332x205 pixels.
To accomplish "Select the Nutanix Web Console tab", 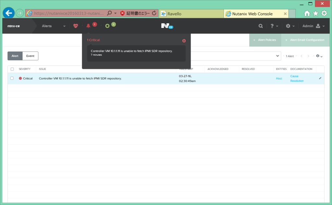I will [x=252, y=14].
